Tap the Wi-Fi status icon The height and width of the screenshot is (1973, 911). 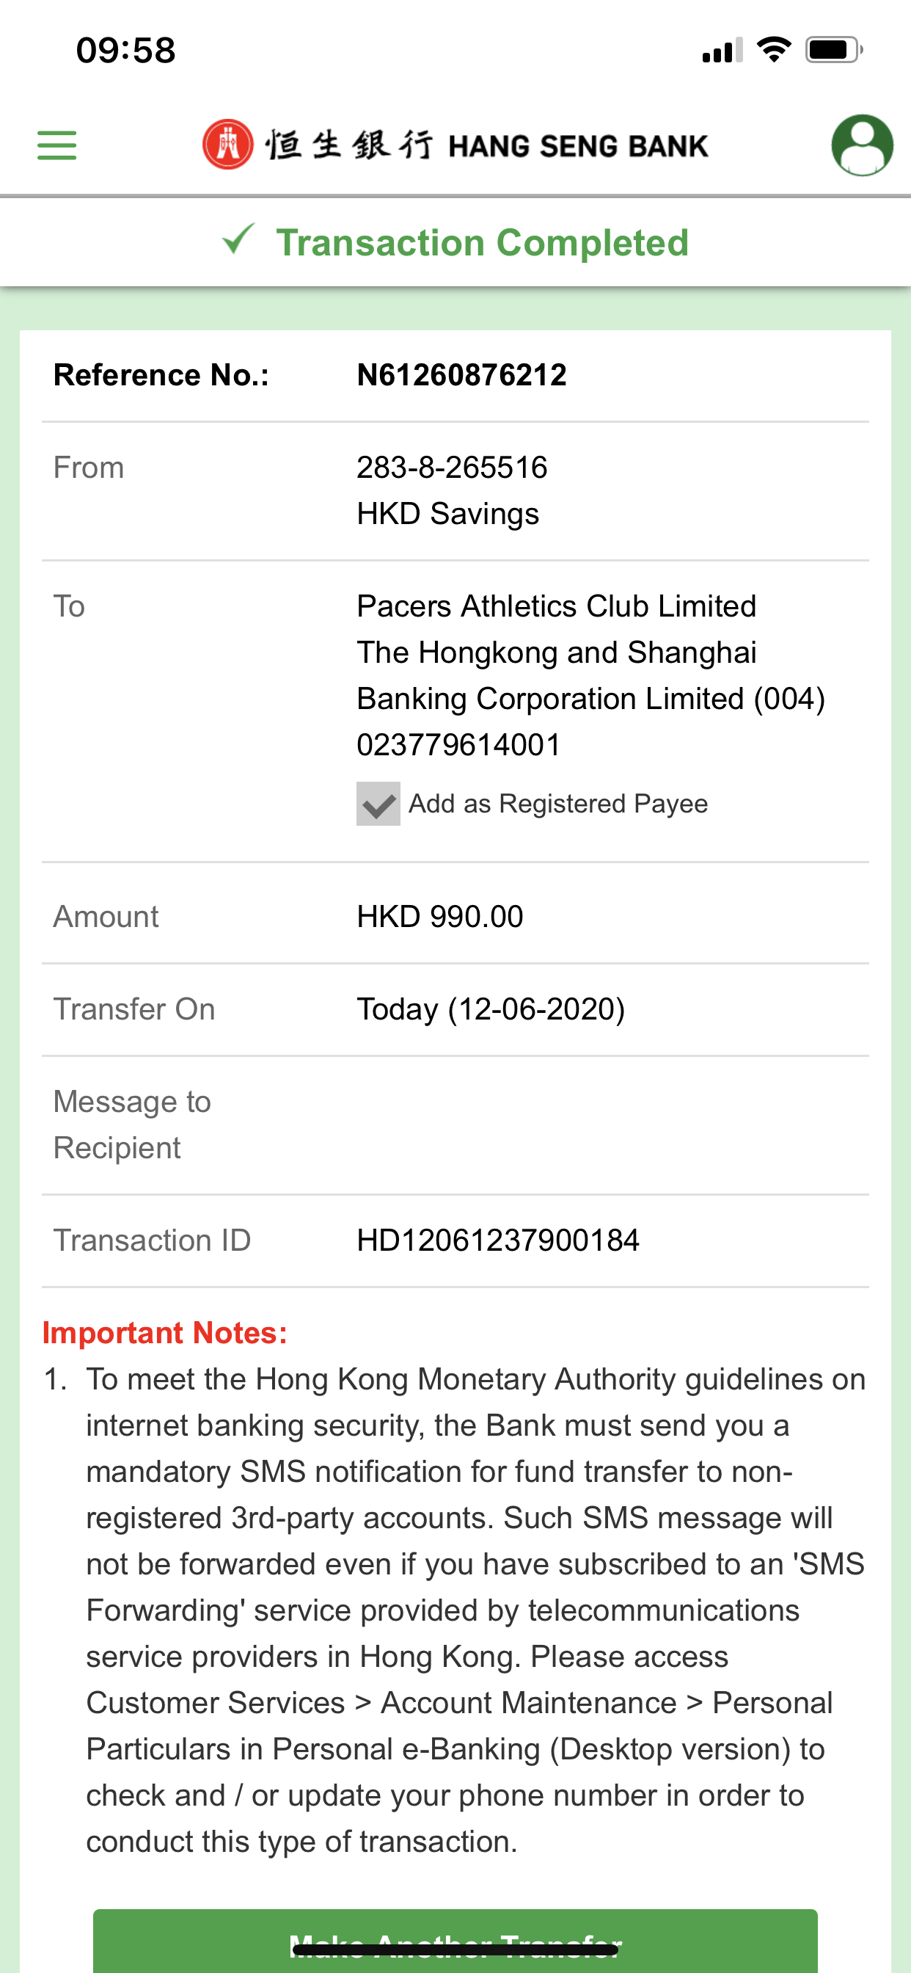coord(773,51)
